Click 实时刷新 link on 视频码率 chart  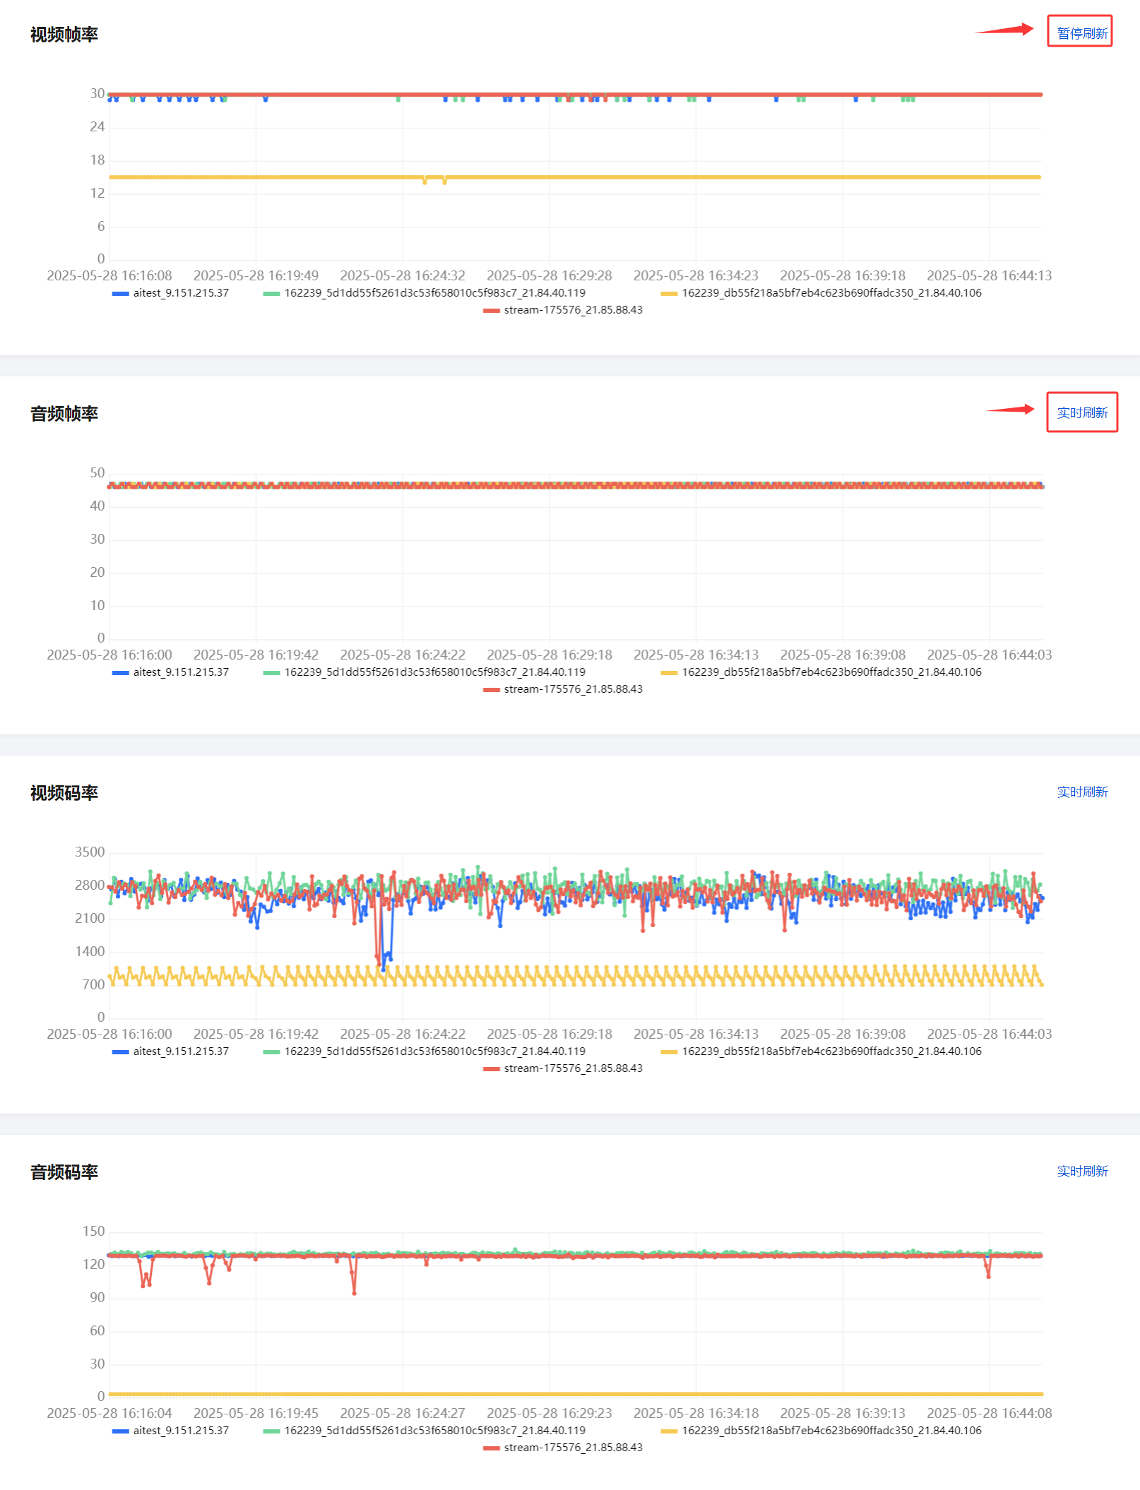click(1081, 792)
